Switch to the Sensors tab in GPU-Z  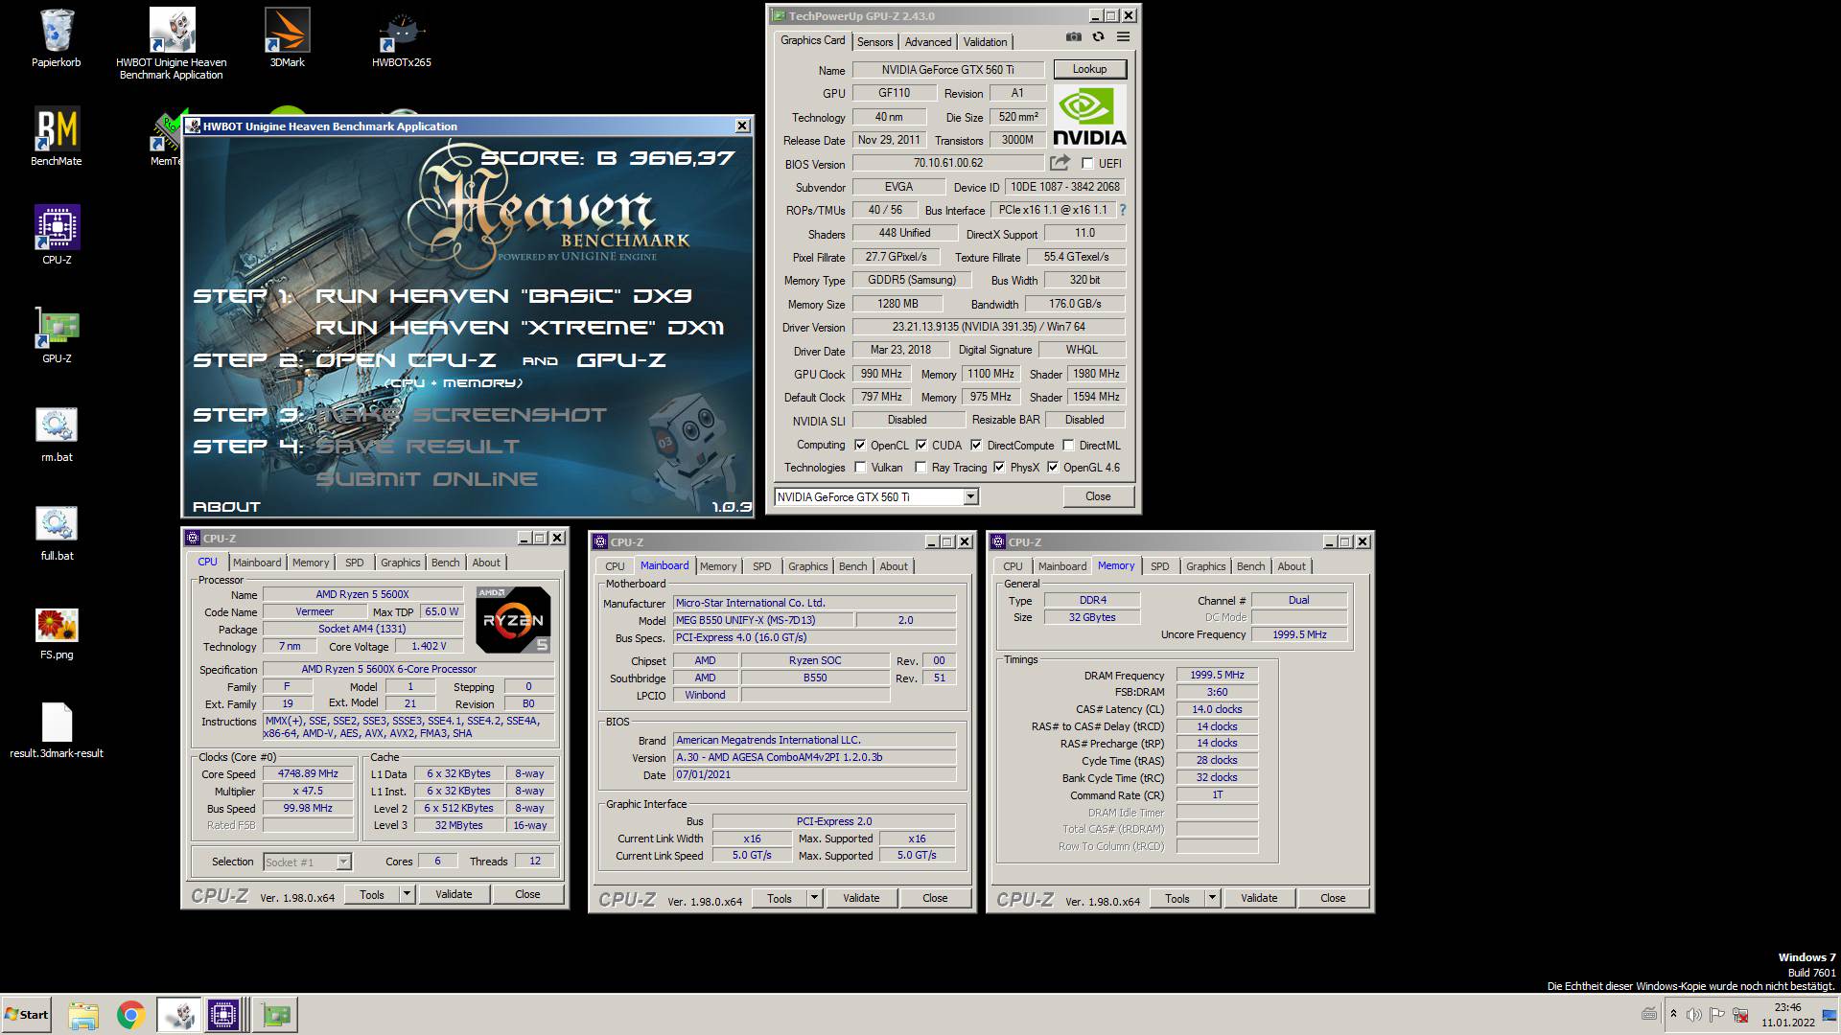(x=874, y=42)
